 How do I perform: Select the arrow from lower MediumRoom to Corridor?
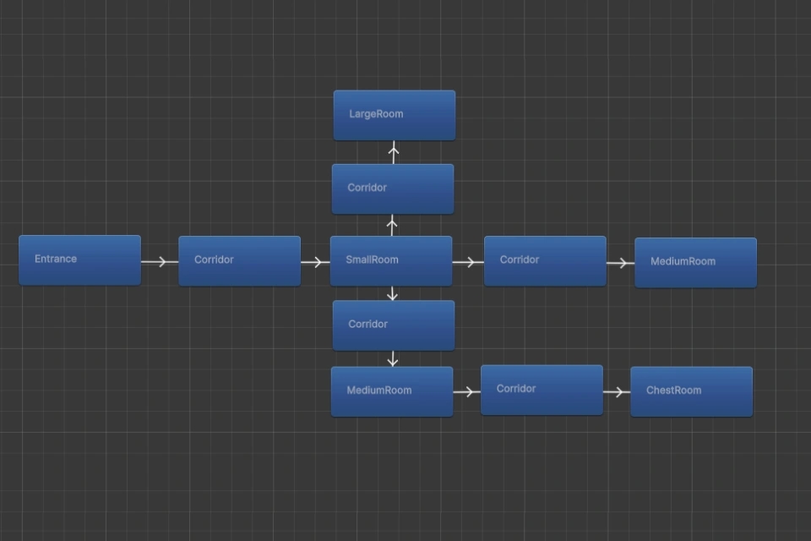[466, 392]
